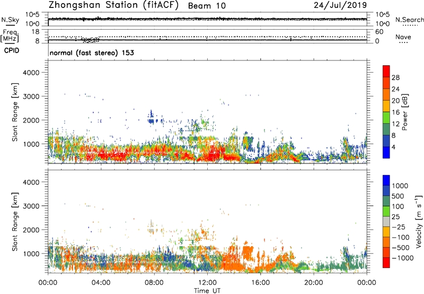Click the "2000" tick on velocity panel axis
Image resolution: width=424 pixels, height=294 pixels.
pos(31,230)
